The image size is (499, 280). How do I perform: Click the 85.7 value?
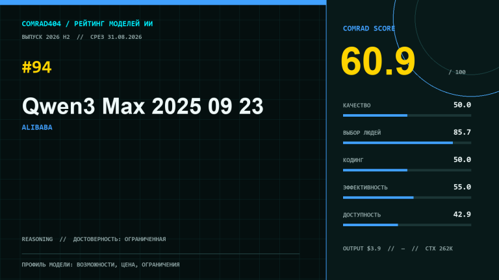point(462,132)
